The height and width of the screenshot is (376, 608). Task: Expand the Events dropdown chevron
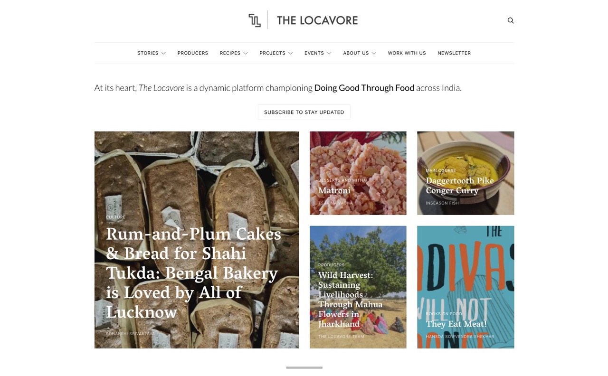[x=329, y=53]
